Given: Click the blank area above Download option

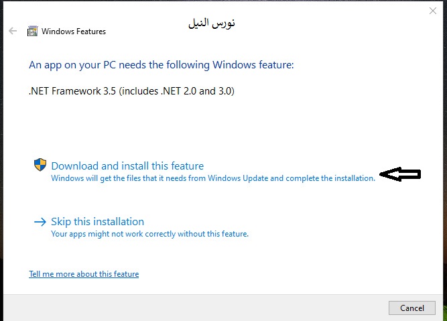Looking at the screenshot, I should tap(201, 131).
